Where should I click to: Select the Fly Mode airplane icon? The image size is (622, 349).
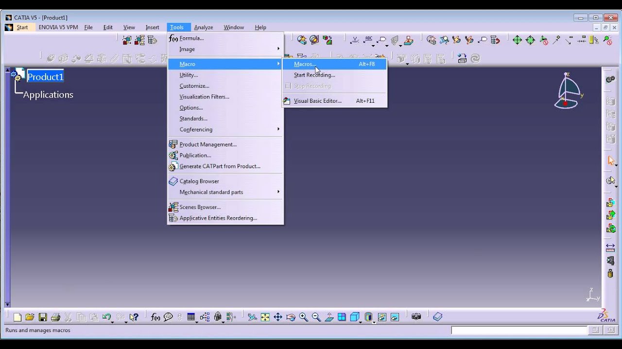(x=252, y=317)
